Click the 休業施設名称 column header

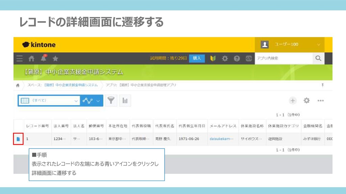pyautogui.click(x=252, y=126)
